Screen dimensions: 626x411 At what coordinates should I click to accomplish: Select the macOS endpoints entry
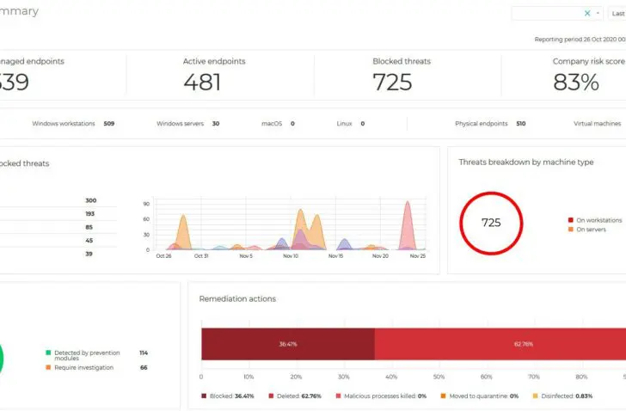click(x=279, y=124)
